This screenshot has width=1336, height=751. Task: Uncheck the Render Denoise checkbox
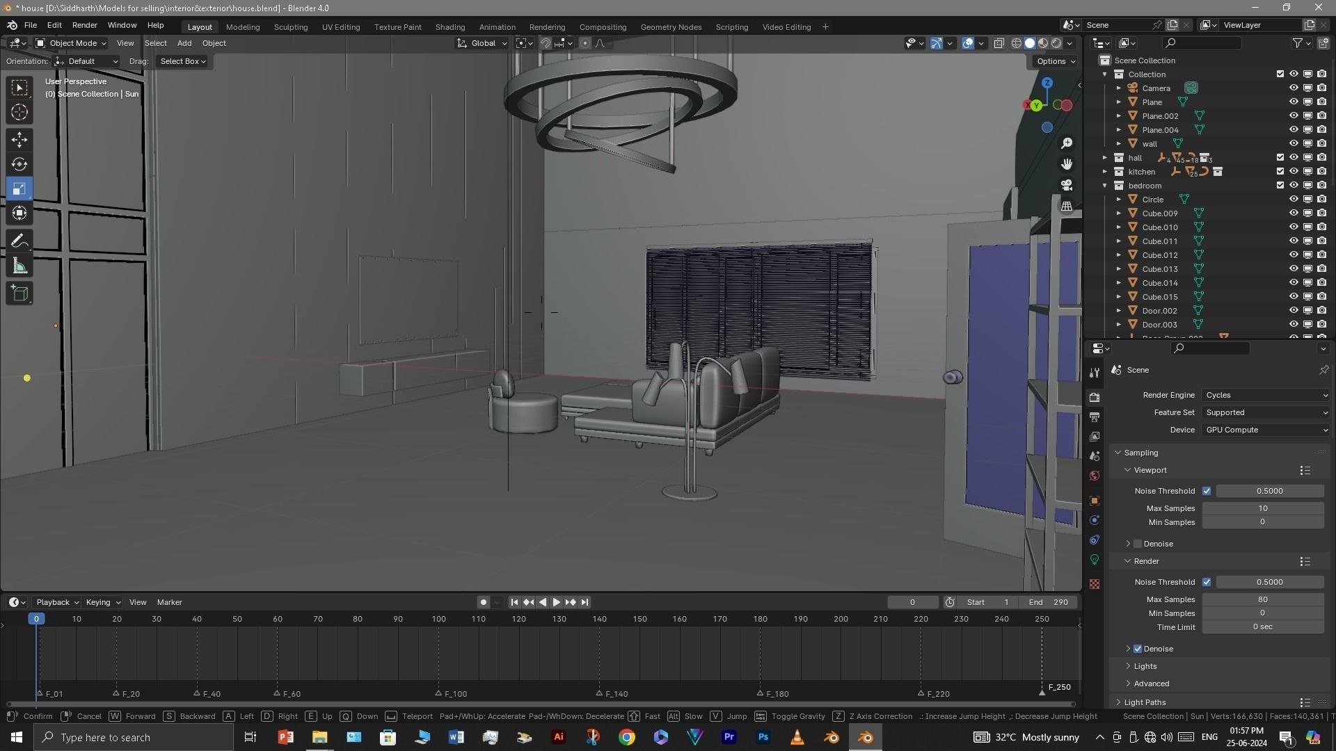[1138, 649]
